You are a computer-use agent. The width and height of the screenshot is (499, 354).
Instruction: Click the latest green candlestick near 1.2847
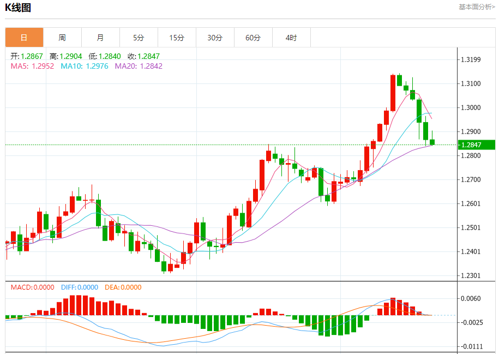(x=432, y=142)
